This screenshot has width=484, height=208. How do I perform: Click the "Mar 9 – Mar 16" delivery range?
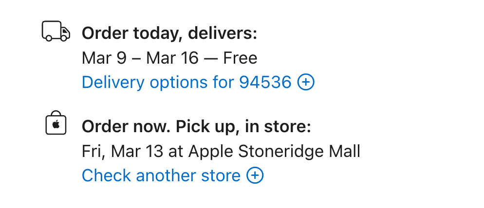pyautogui.click(x=140, y=58)
